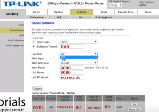Switch to Port Eşleştirme sub-tab
Image resolution: width=159 pixels, height=112 pixels.
coord(103,17)
